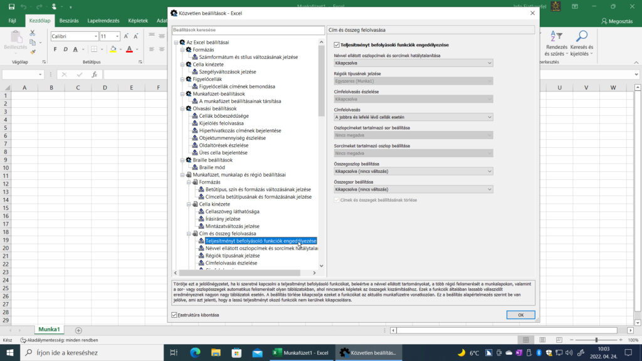
Task: Collapse the Az Excel beállításai tree node
Action: [x=176, y=43]
